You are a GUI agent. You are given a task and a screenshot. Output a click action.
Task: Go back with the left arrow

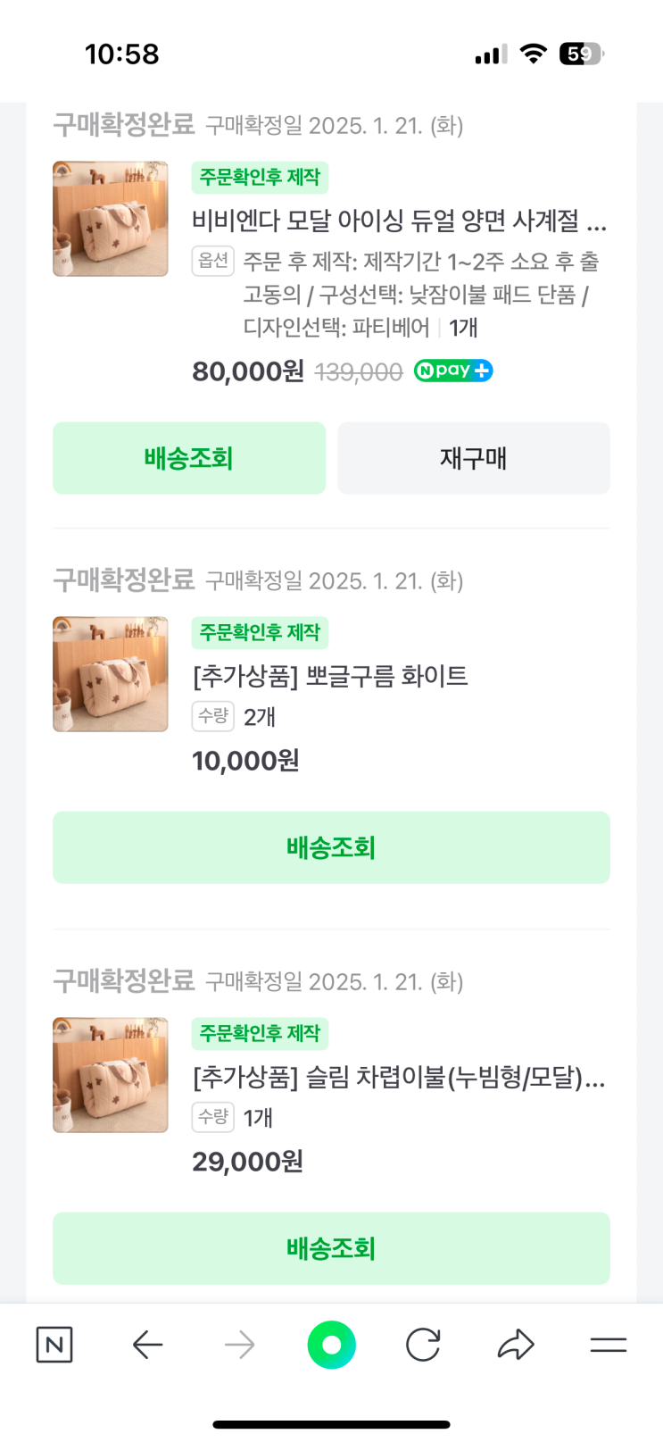(x=147, y=1345)
